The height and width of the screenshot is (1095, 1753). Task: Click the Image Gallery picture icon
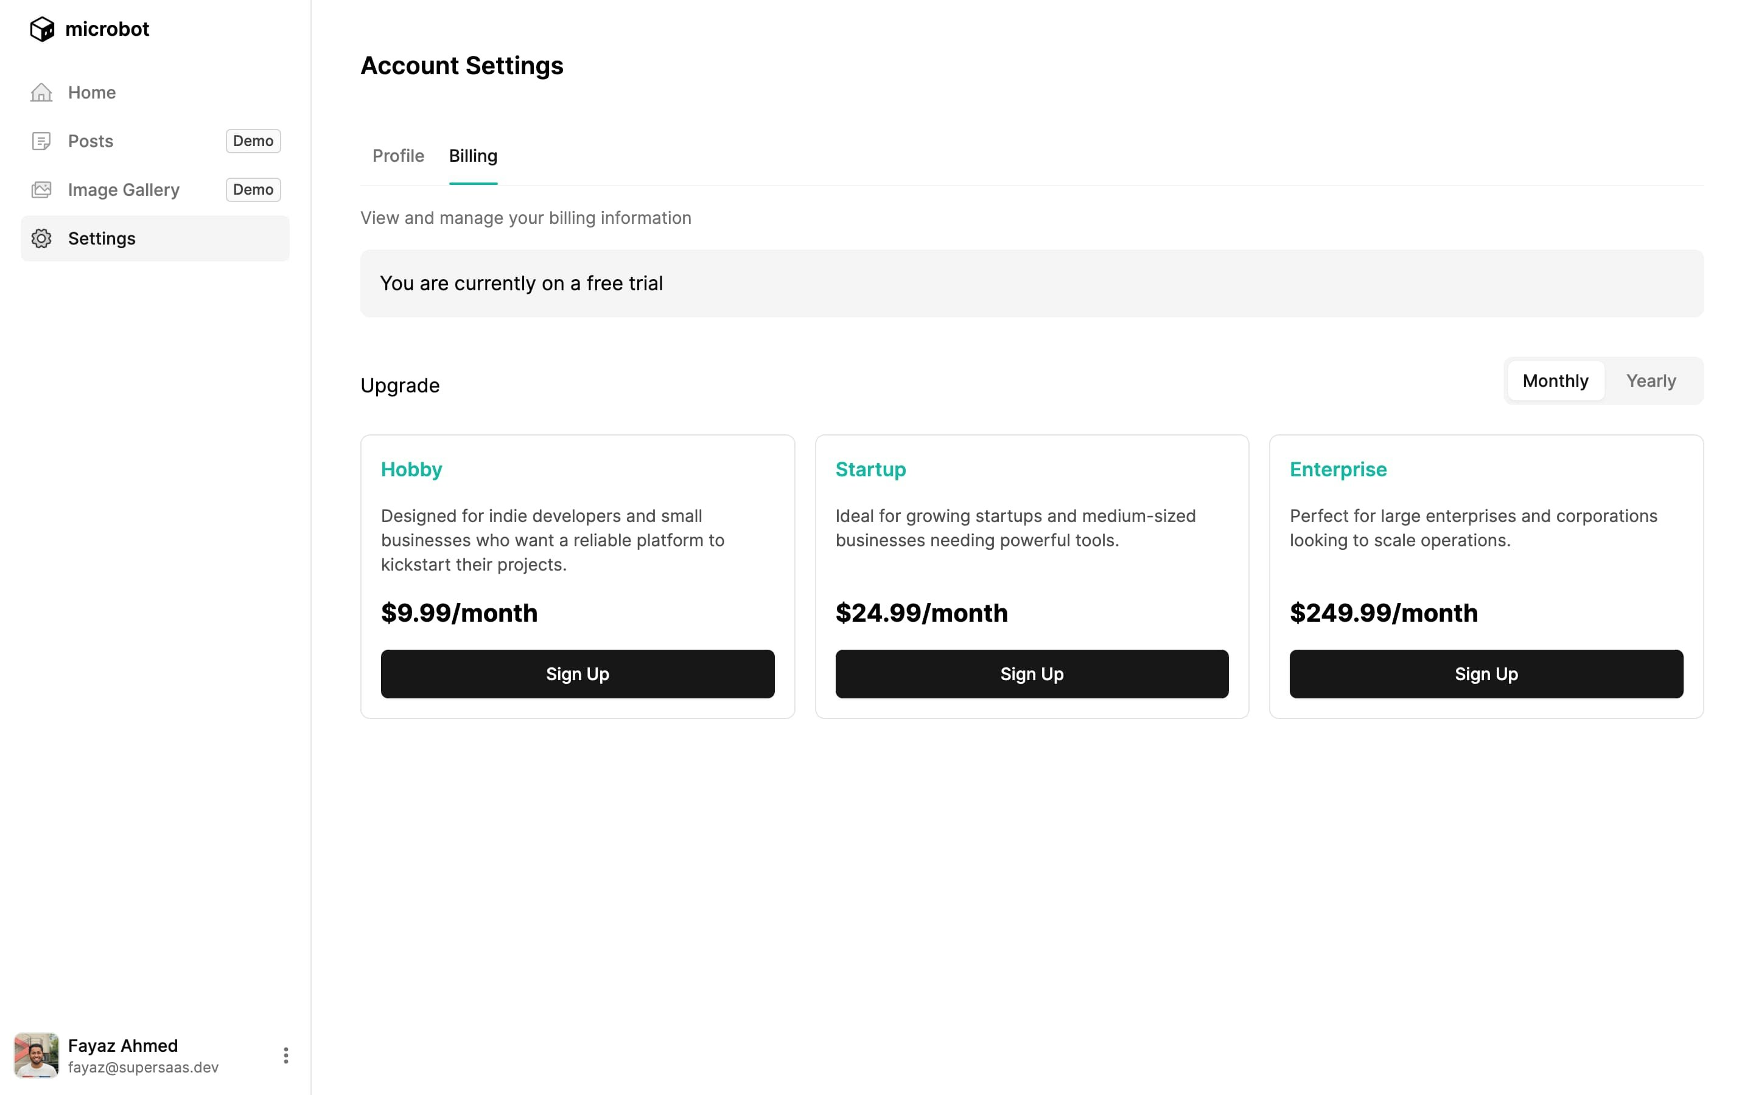(41, 190)
